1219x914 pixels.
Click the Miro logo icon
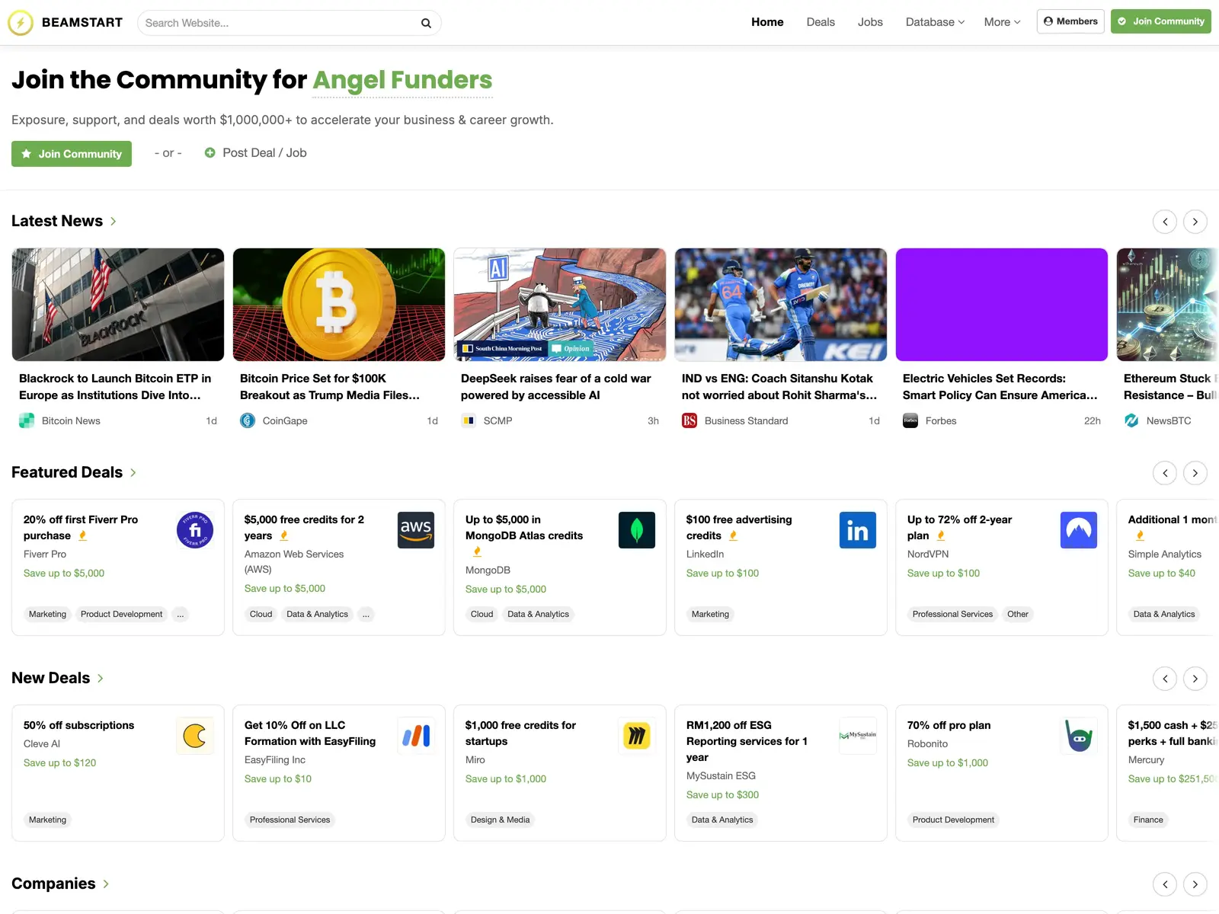637,736
